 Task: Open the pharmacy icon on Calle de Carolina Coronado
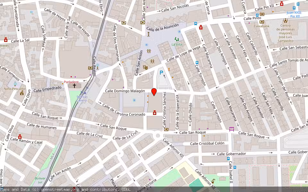tap(155, 113)
